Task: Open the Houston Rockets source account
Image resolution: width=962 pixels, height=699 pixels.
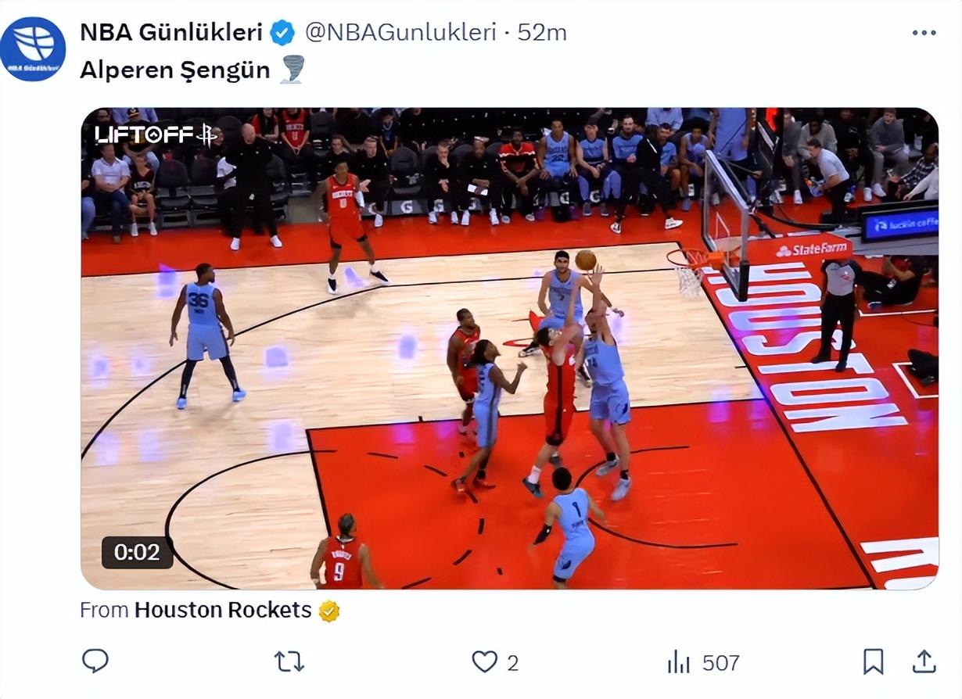Action: [223, 610]
